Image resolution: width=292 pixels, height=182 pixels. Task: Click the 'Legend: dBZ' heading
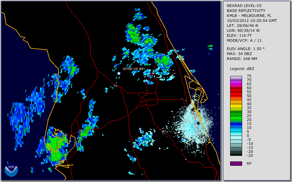coord(242,69)
